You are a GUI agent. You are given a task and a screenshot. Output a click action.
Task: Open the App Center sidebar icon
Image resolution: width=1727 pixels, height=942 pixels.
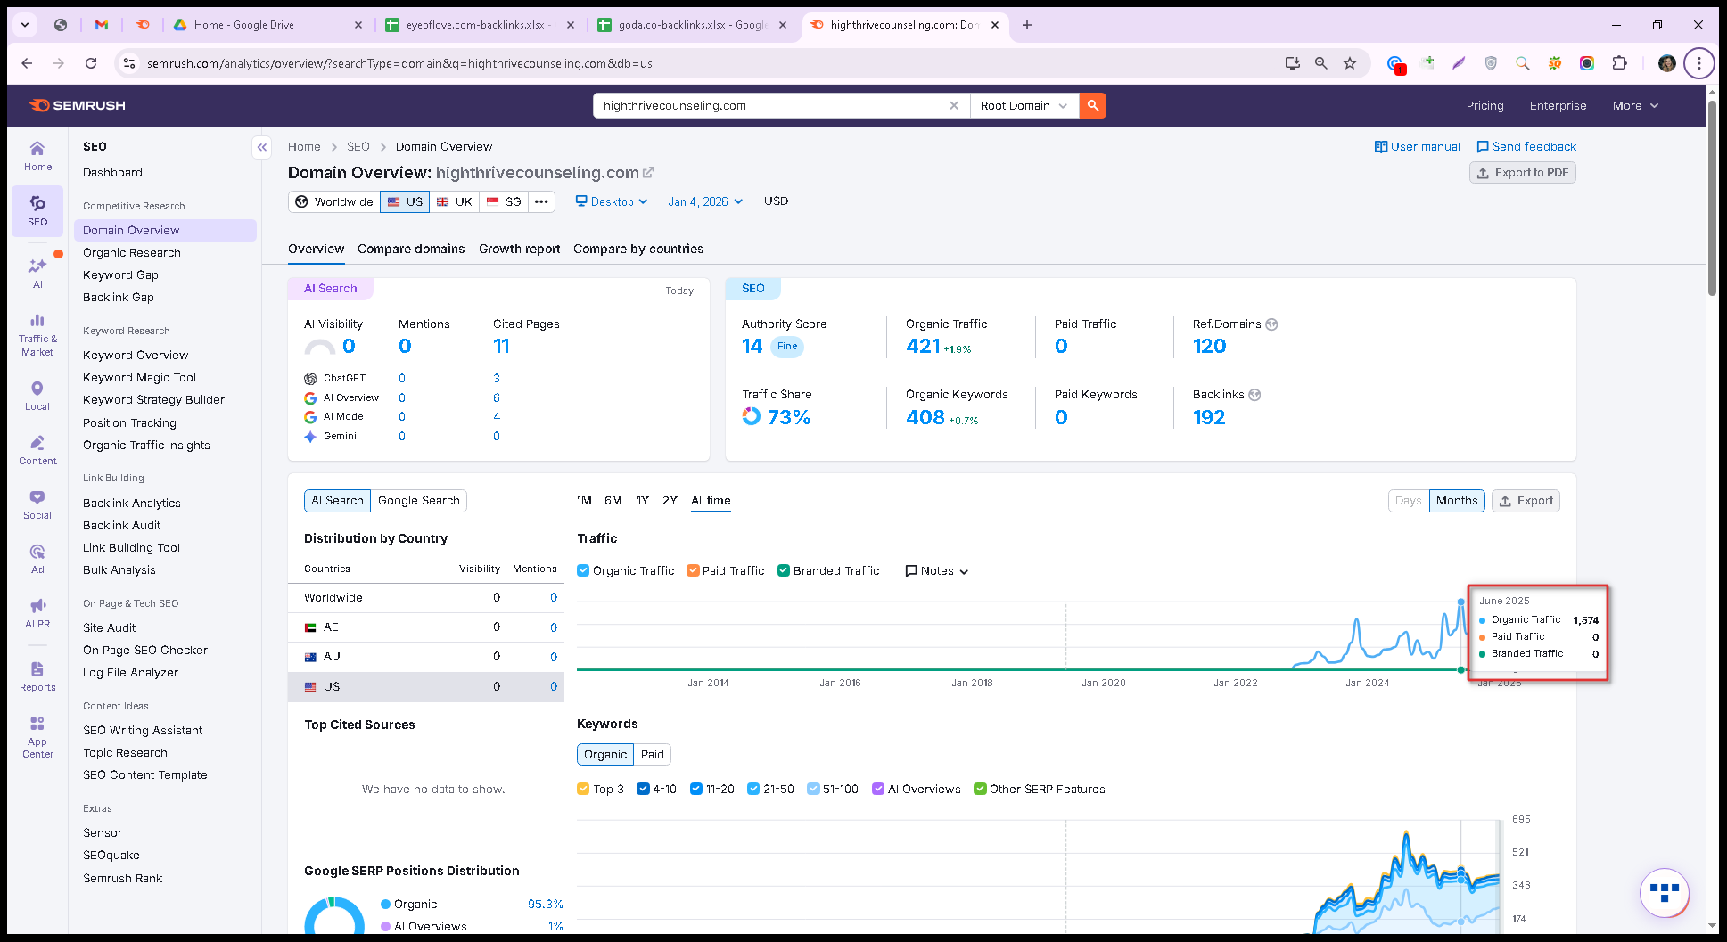point(37,737)
